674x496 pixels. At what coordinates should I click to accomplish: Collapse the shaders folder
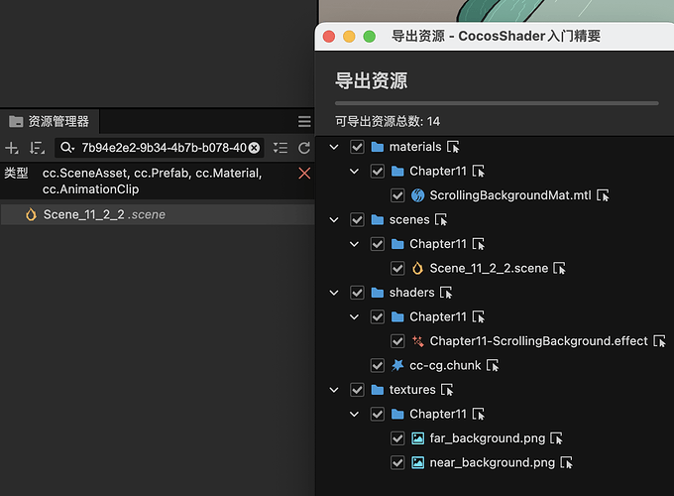pos(334,293)
